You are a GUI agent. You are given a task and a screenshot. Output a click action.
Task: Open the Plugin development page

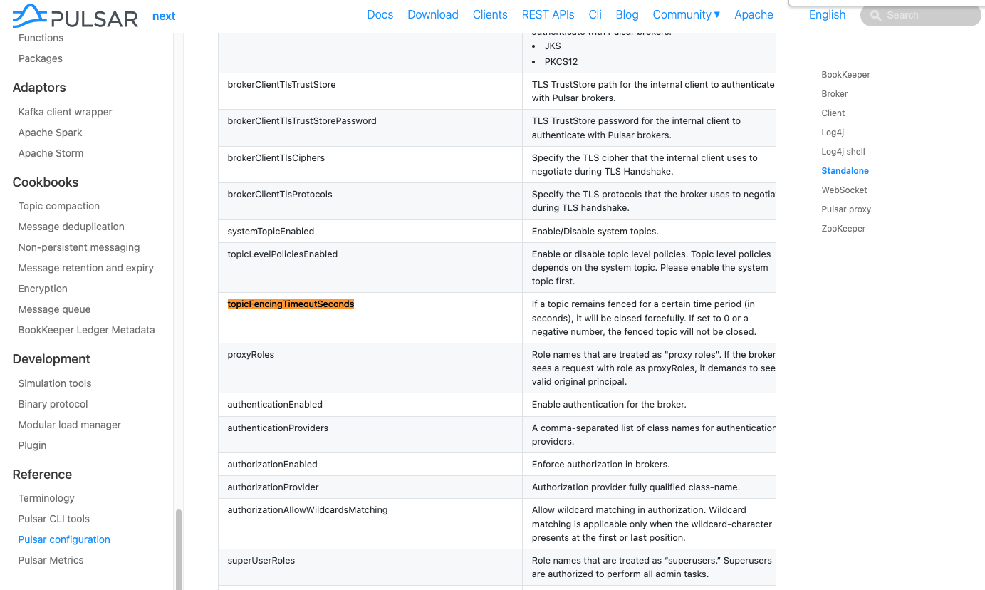(x=32, y=445)
